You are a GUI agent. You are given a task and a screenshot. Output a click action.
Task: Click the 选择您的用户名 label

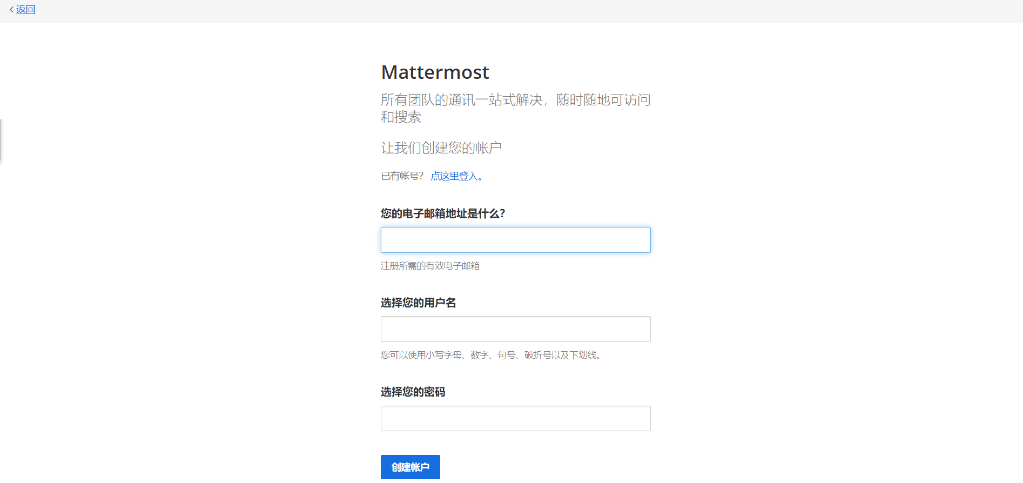coord(418,303)
